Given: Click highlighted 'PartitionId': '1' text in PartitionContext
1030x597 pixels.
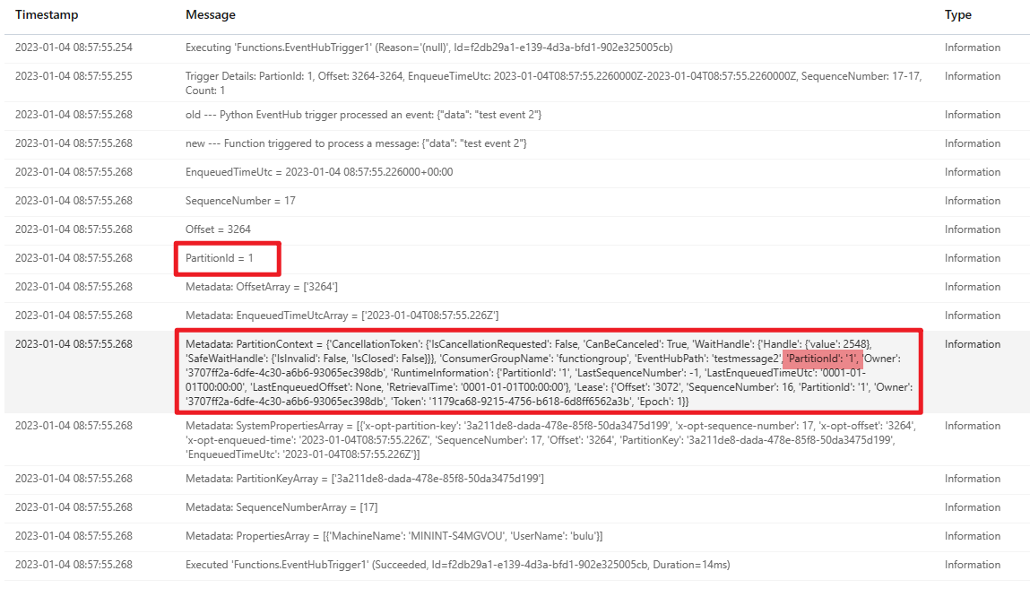Looking at the screenshot, I should click(x=823, y=358).
